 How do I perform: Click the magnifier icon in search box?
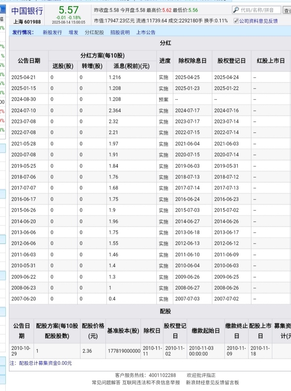point(236,10)
